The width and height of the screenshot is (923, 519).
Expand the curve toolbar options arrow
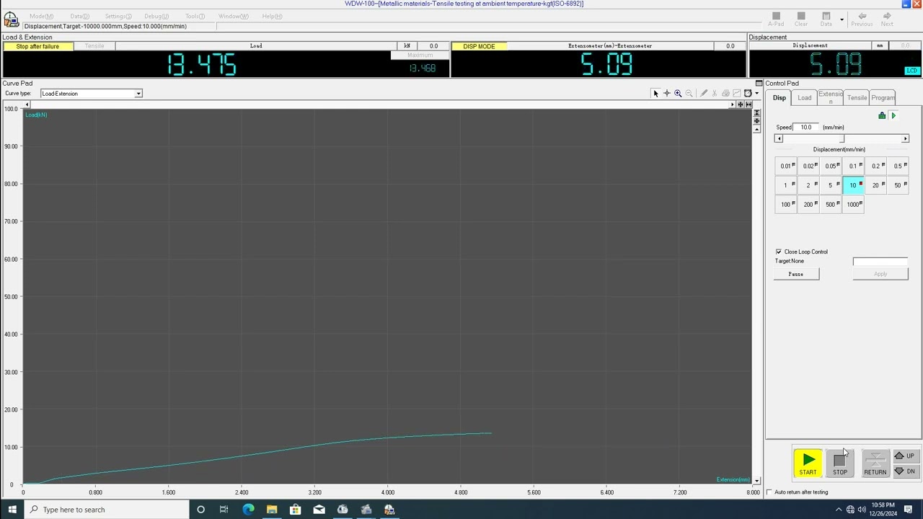(x=756, y=93)
